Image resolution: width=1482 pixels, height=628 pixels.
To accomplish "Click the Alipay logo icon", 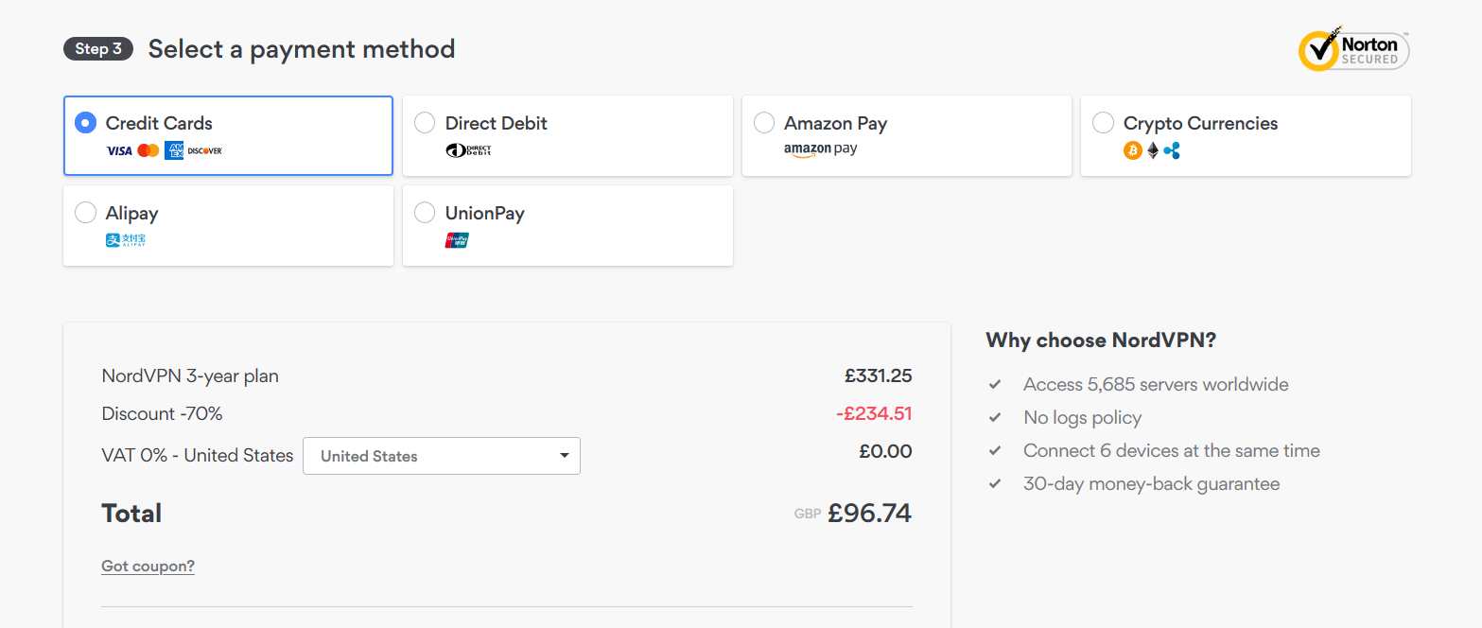I will point(126,240).
